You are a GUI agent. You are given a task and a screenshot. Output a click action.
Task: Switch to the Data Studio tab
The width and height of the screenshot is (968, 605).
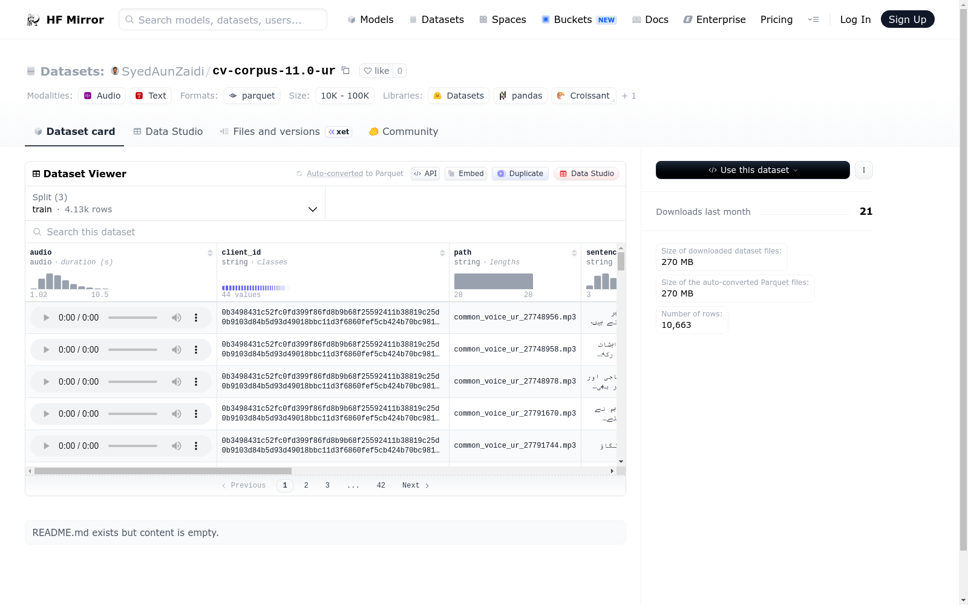[x=168, y=132]
